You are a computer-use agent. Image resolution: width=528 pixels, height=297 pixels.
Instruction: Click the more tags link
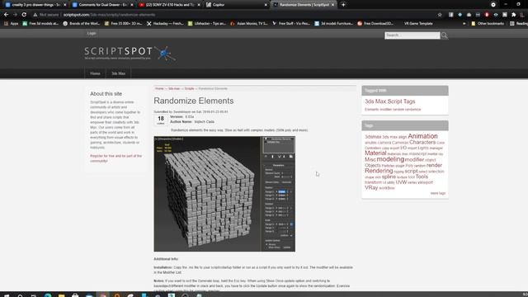(438, 193)
